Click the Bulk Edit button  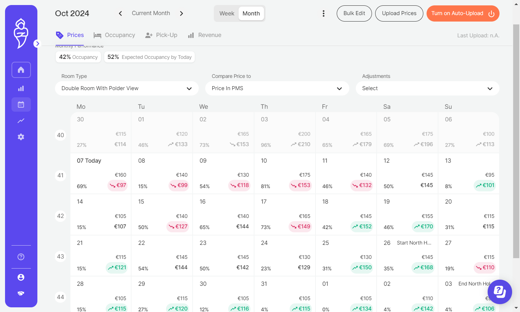(354, 13)
